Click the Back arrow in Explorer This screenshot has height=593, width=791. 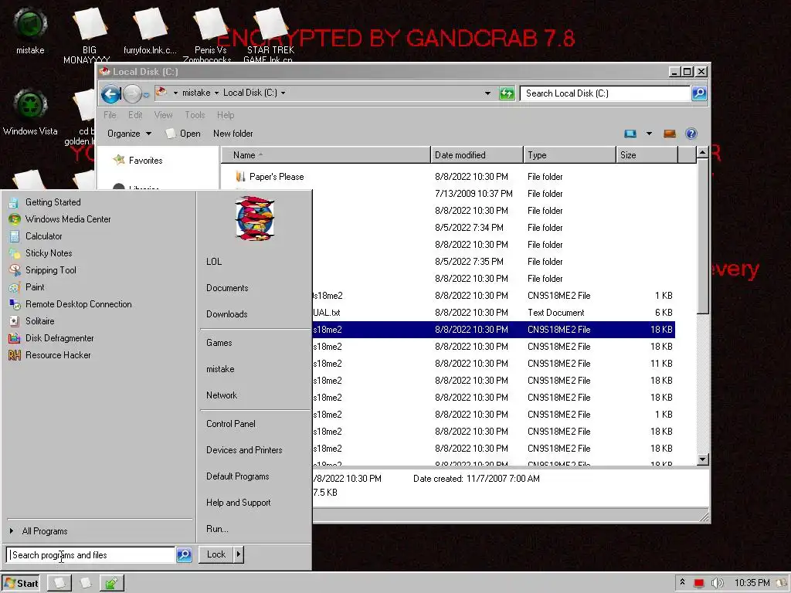(x=111, y=93)
